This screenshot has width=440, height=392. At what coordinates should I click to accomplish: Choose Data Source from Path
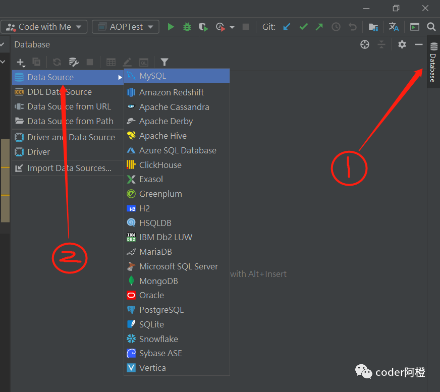point(68,121)
